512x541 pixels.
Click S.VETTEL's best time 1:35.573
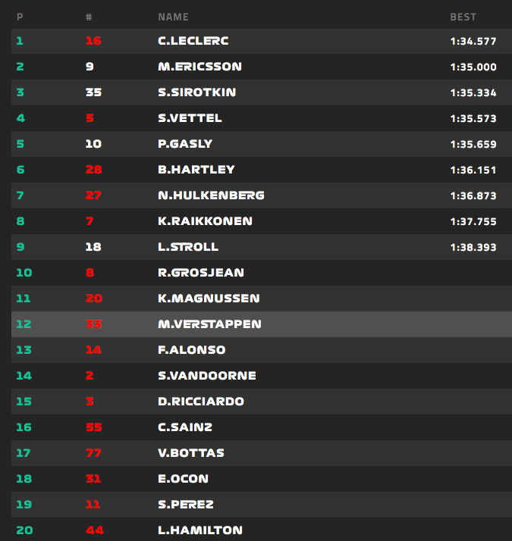click(473, 118)
